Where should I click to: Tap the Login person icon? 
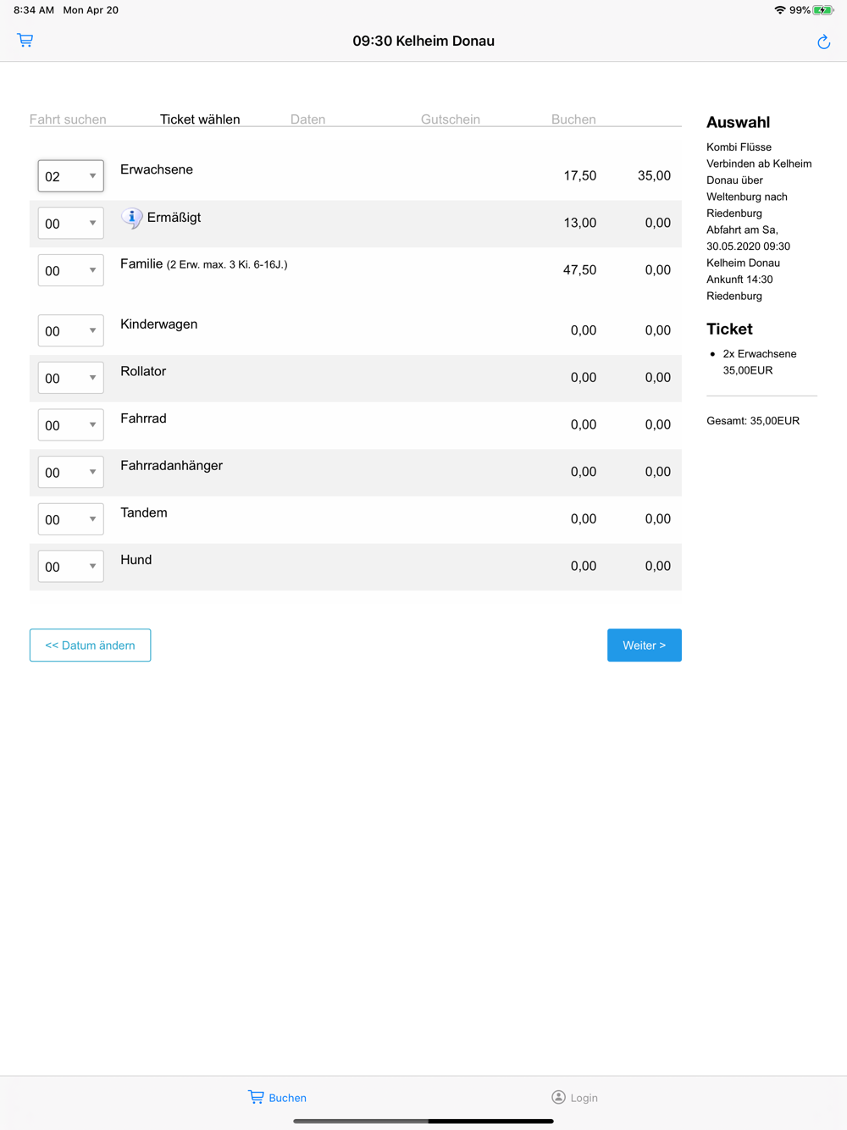558,1097
